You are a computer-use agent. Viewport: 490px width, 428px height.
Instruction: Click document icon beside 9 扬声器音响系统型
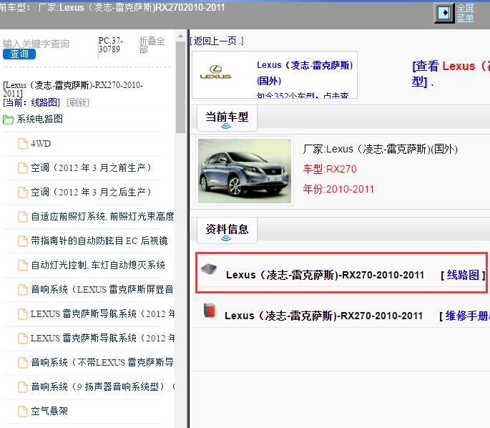22,387
